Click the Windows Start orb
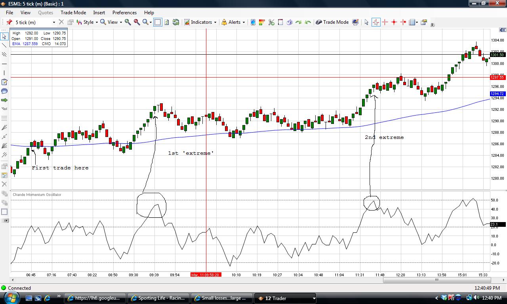 11,297
